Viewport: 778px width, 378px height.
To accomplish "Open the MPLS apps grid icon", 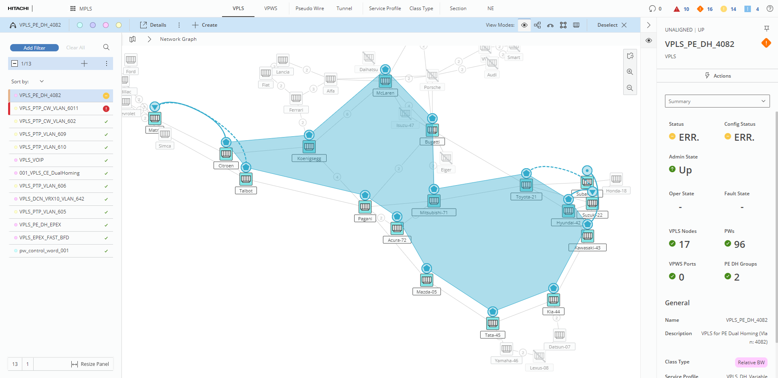I will pos(73,8).
